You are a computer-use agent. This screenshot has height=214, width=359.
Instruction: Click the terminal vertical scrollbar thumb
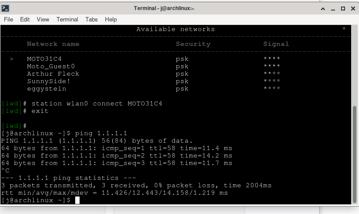point(355,154)
